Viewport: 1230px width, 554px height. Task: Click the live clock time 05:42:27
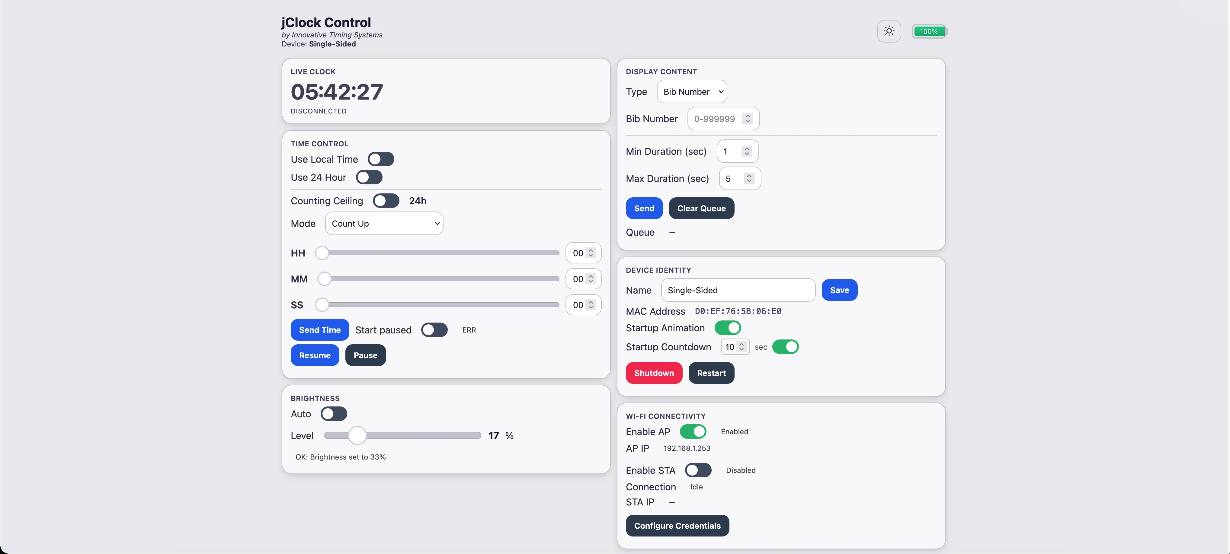click(x=337, y=92)
